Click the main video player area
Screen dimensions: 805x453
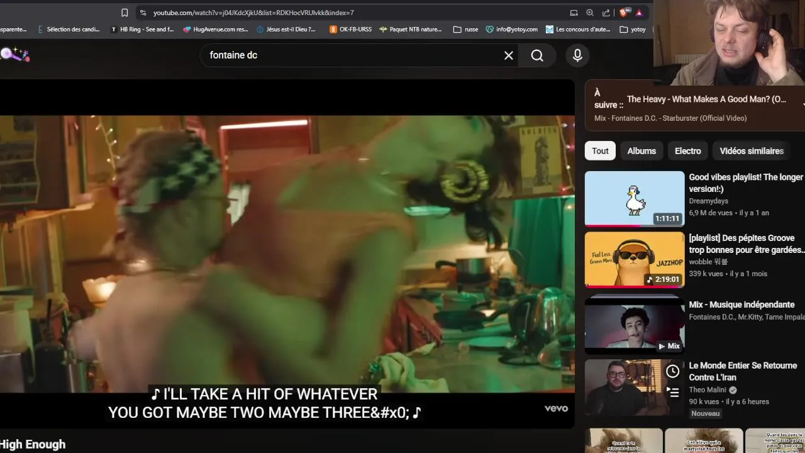[287, 254]
